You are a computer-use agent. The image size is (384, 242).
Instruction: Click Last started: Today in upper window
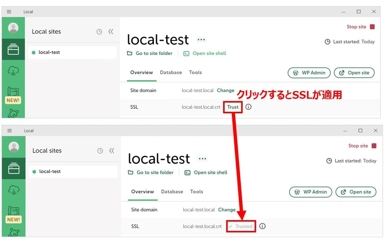click(x=350, y=41)
